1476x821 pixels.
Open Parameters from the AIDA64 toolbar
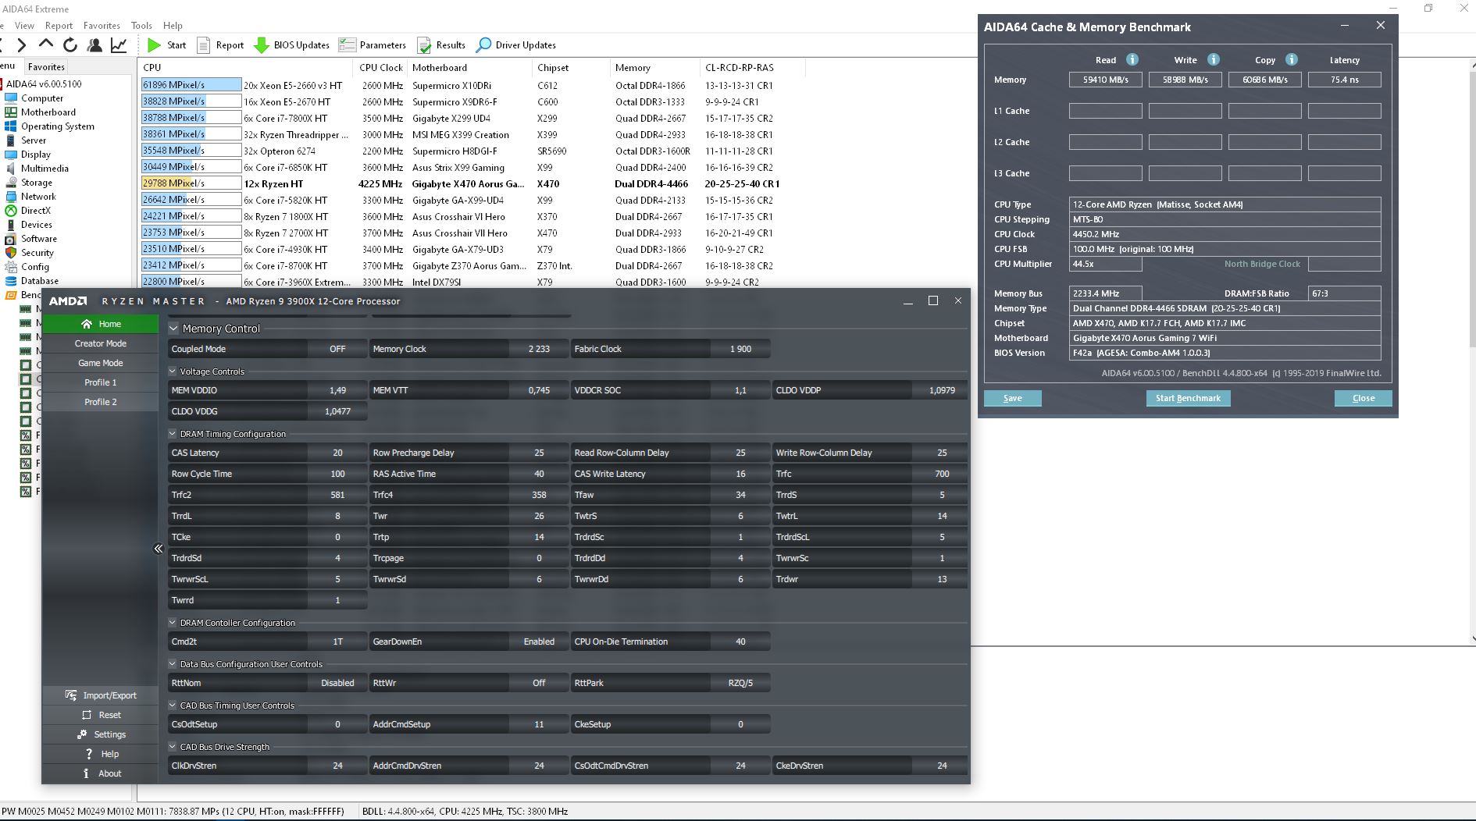pyautogui.click(x=373, y=45)
